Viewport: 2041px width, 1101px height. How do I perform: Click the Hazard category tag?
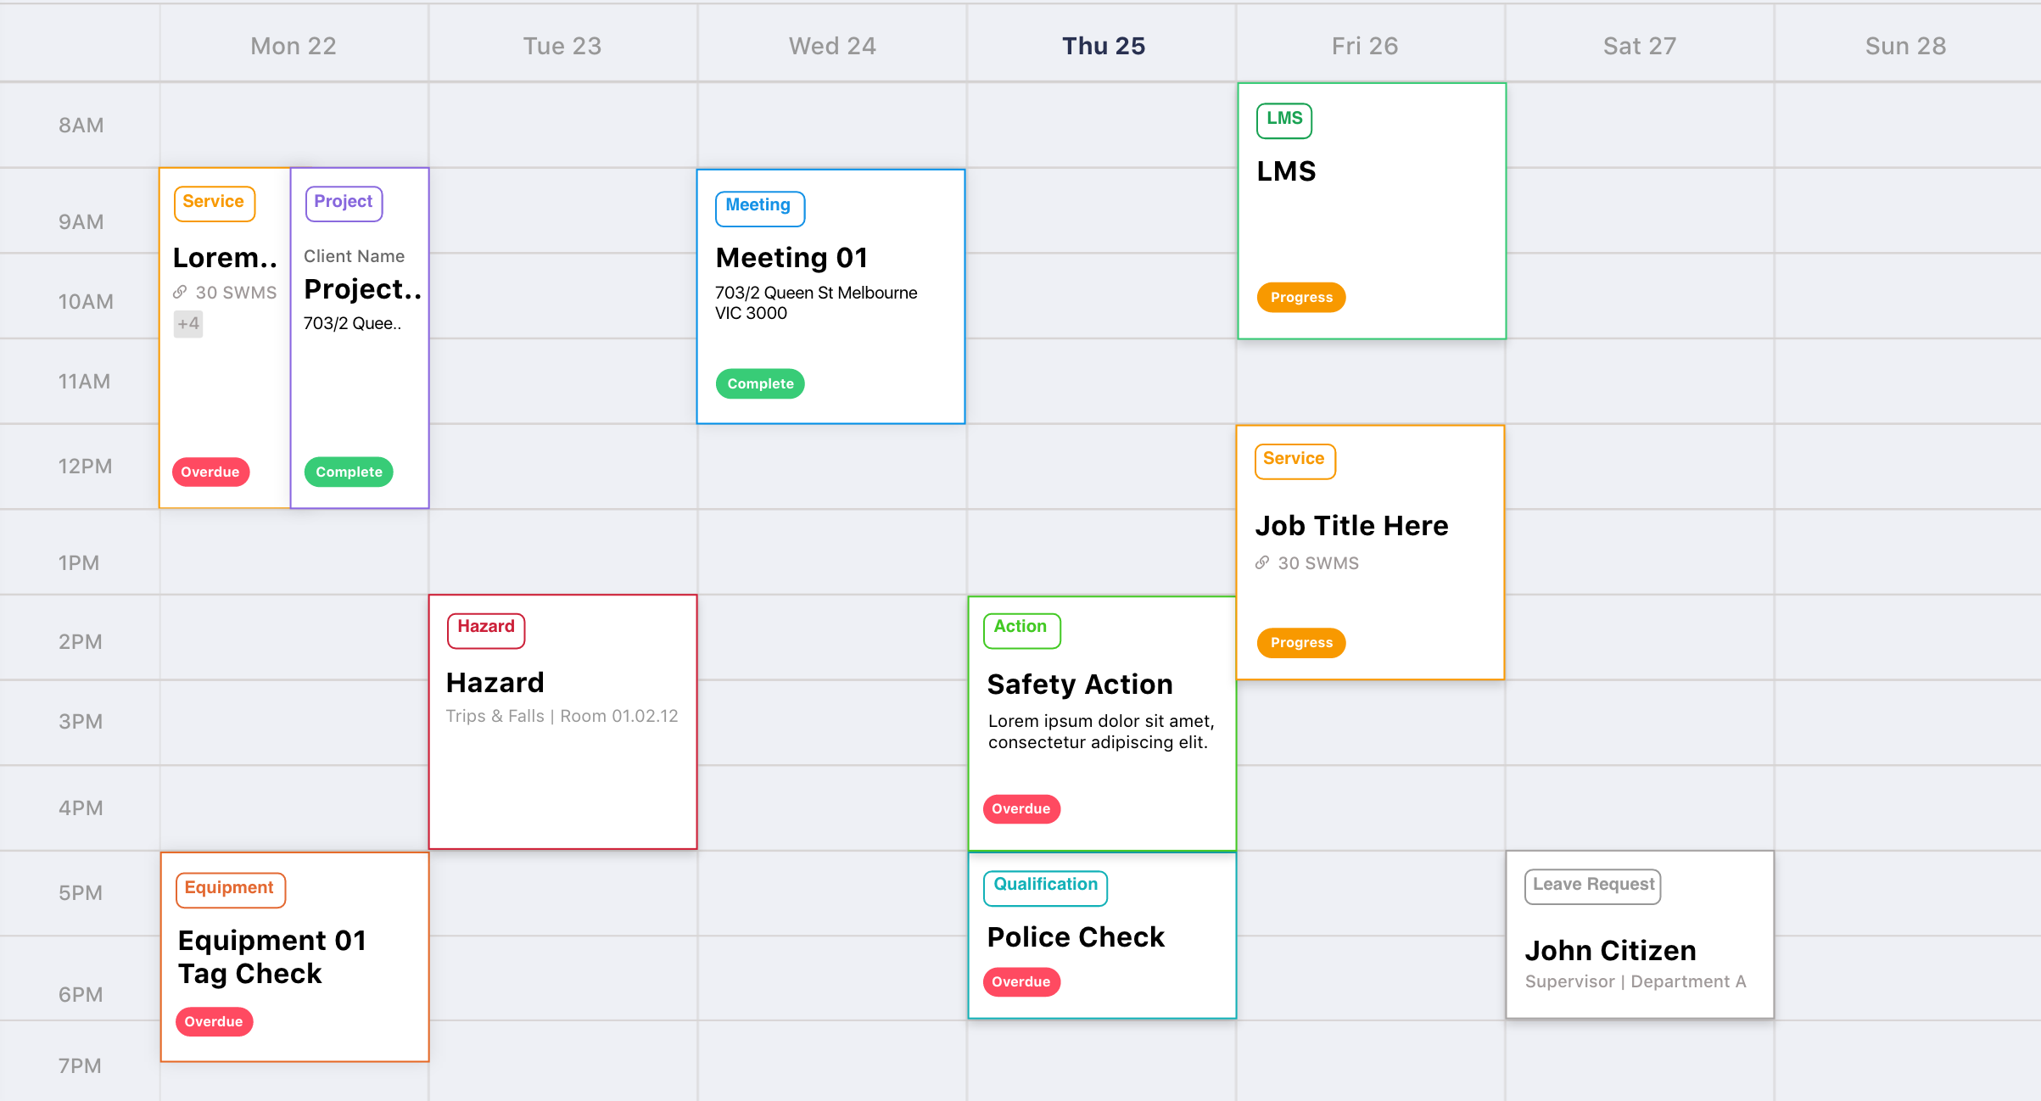[x=486, y=628]
